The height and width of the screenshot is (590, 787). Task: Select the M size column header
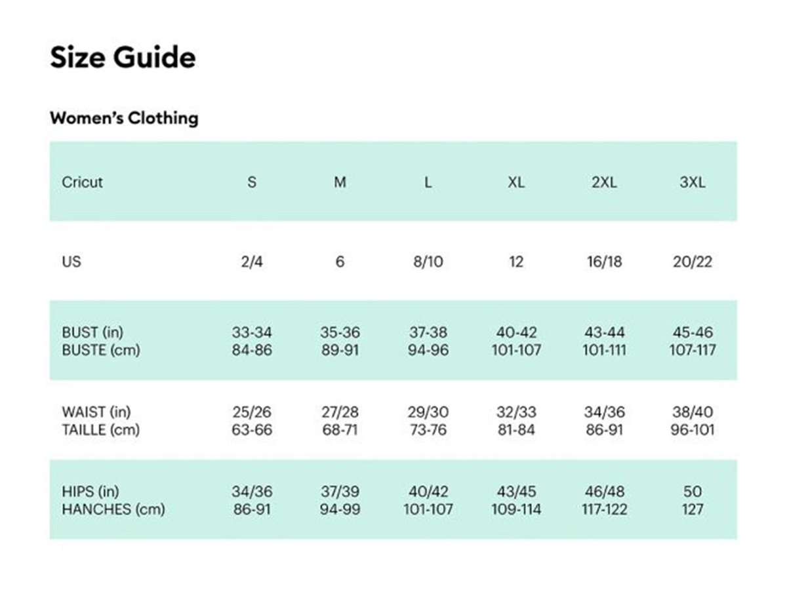point(340,183)
